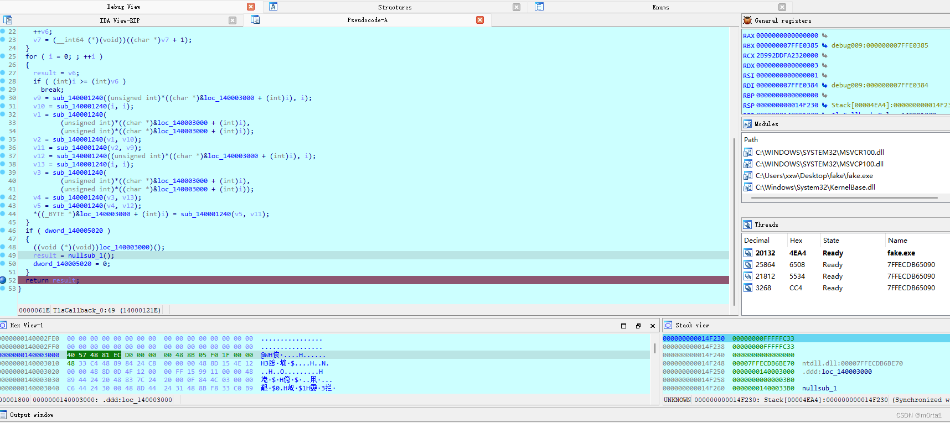The height and width of the screenshot is (423, 950).
Task: Toggle breakpoint dot on line 50
Action: pos(3,264)
